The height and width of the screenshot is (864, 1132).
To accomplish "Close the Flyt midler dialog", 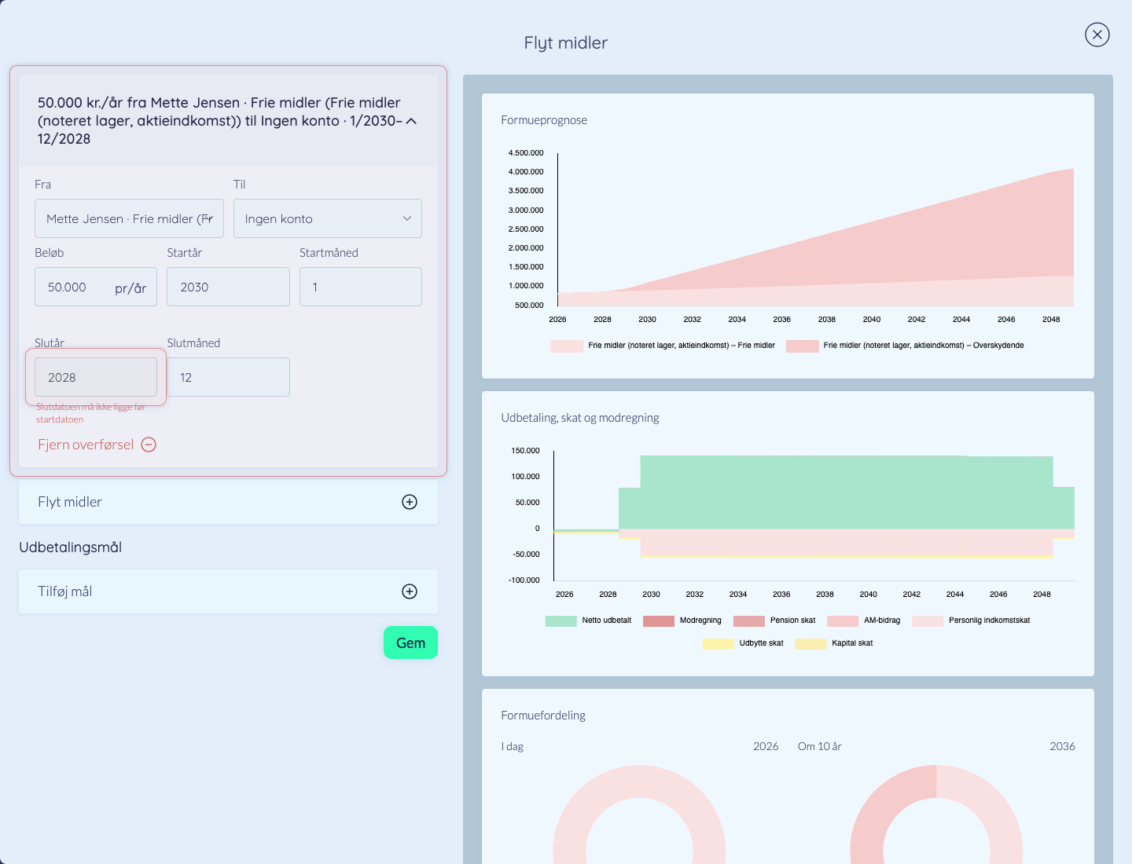I will [1097, 35].
